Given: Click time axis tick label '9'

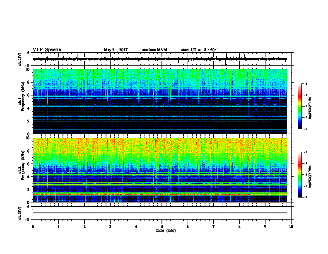Looking at the screenshot, I should tap(265, 227).
